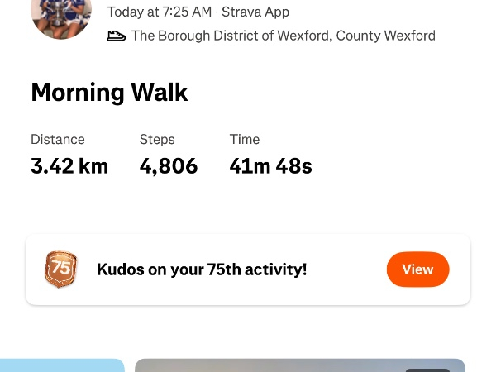
Task: Click the 75th activity badge icon
Action: coord(61,269)
